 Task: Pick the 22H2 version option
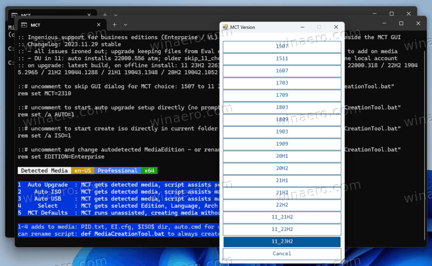[282, 205]
